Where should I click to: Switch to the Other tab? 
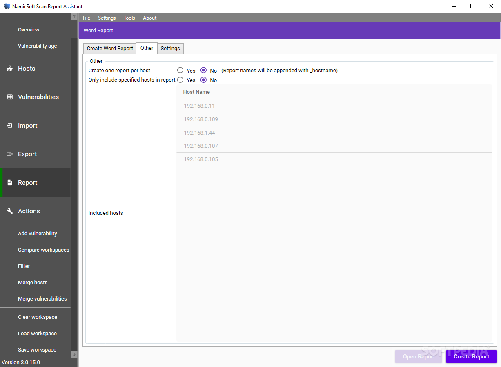click(x=147, y=48)
